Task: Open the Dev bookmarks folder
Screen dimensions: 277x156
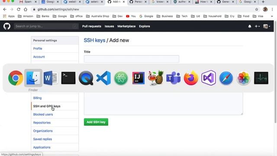Action: (117, 16)
